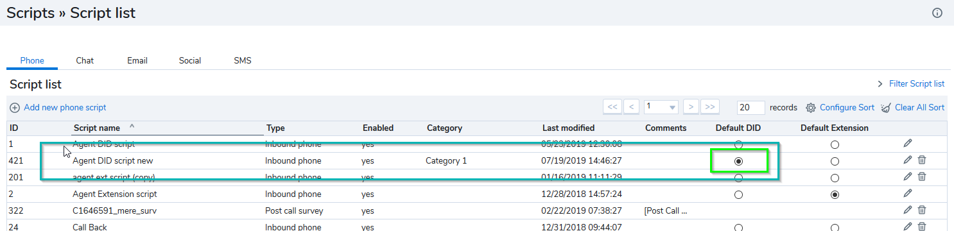The width and height of the screenshot is (954, 231).
Task: Click the Category 1 cell
Action: 446,161
